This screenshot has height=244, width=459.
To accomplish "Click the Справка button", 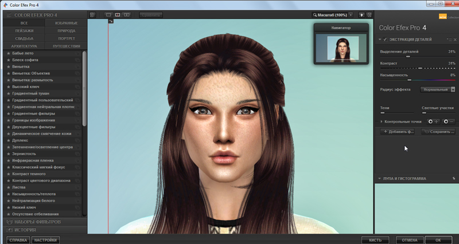I will [18, 240].
